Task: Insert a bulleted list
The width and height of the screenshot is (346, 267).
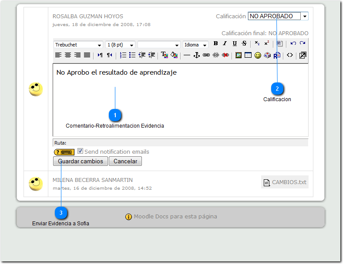Action: [x=132, y=55]
